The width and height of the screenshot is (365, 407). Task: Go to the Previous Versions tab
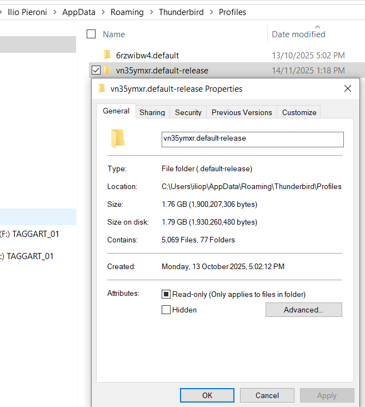(242, 112)
